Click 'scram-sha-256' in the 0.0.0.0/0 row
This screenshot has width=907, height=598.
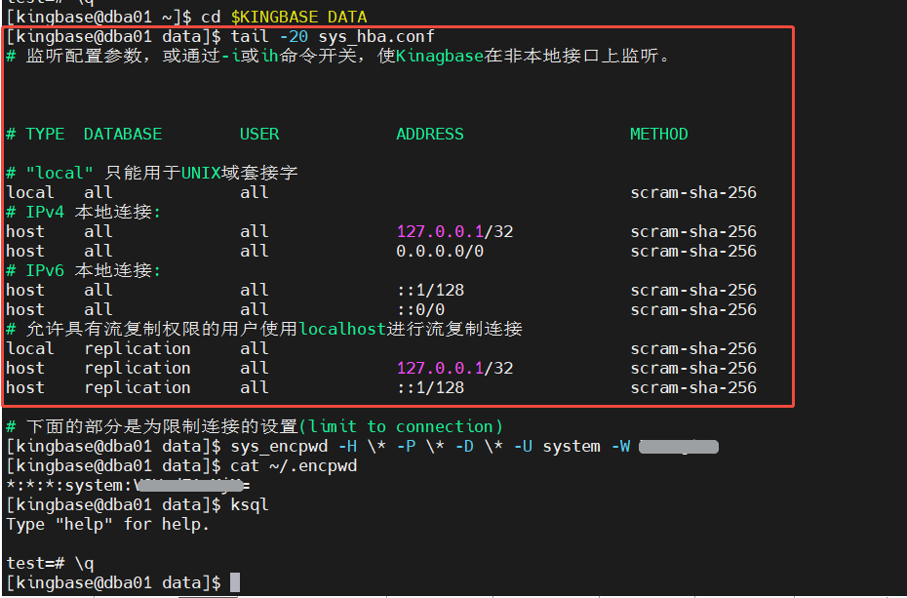693,251
